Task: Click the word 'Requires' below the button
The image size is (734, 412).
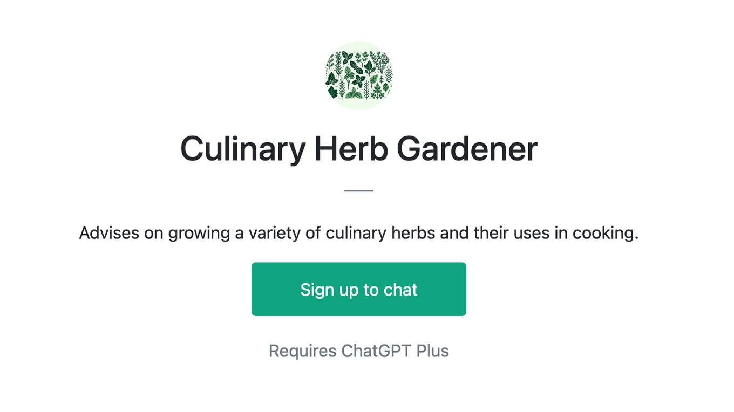Action: [x=303, y=351]
